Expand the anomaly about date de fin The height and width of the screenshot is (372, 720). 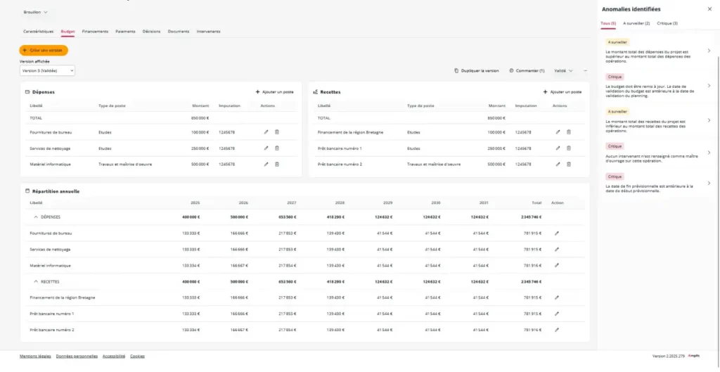click(709, 183)
